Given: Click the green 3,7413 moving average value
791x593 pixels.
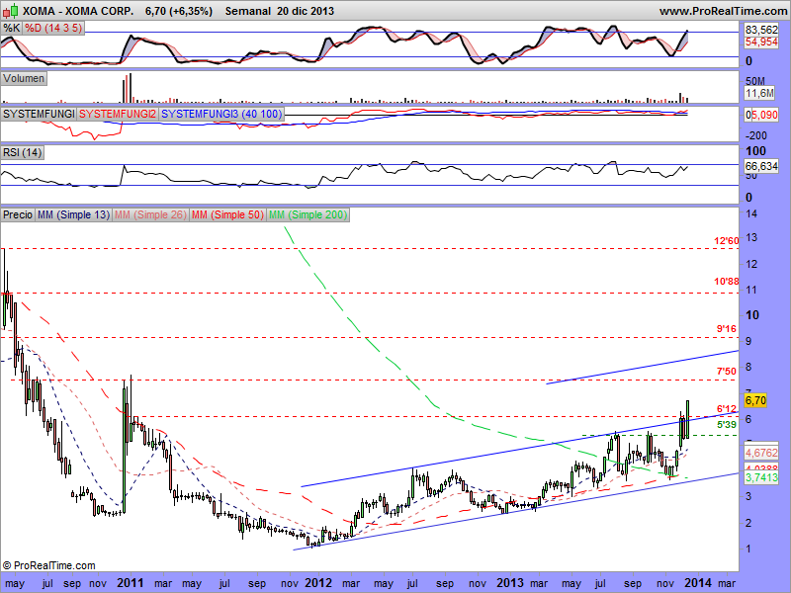Looking at the screenshot, I should coord(761,477).
